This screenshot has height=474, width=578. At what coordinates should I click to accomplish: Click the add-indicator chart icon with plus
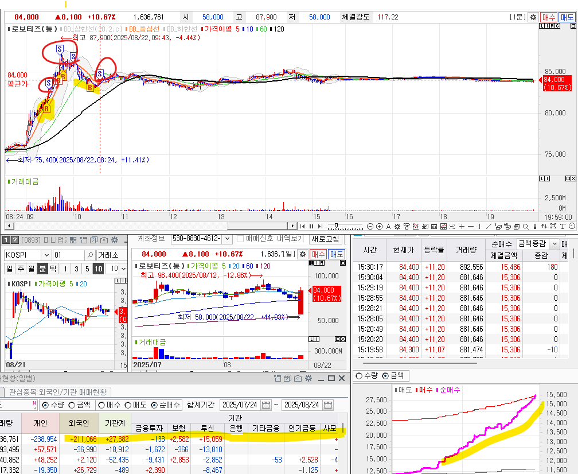pyautogui.click(x=416, y=226)
